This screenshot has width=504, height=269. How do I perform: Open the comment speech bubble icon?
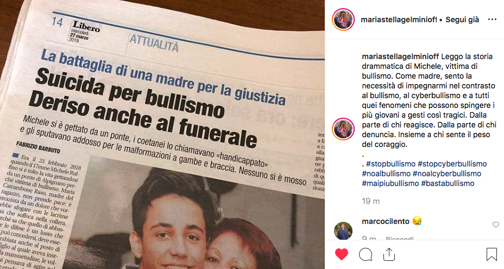366,254
